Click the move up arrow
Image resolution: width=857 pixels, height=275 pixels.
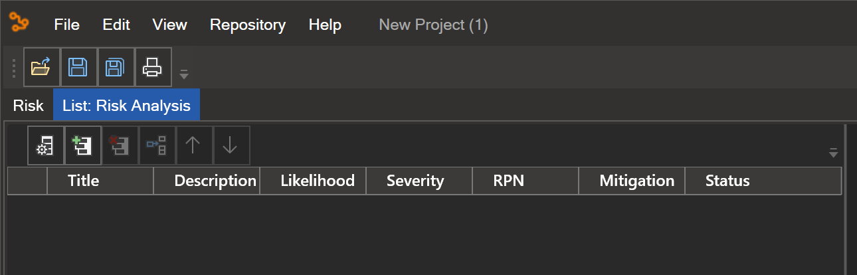click(x=195, y=145)
